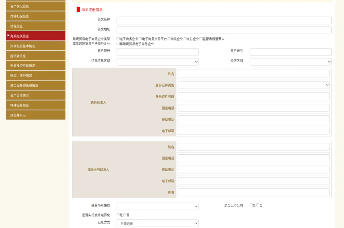Navigate to 投资者信息 in the sidebar
The height and width of the screenshot is (228, 344).
[35, 55]
